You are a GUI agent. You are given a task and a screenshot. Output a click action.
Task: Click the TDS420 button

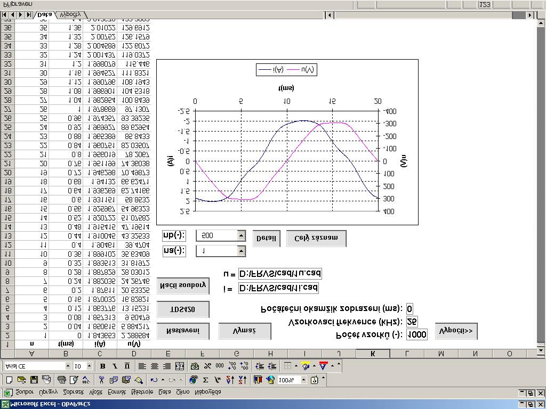pos(183,309)
